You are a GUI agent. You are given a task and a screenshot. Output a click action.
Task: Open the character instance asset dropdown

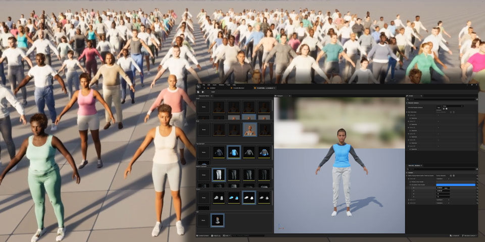tap(453, 106)
